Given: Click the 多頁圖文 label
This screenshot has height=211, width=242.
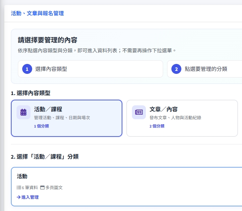Looking at the screenshot, I should [x=54, y=187].
